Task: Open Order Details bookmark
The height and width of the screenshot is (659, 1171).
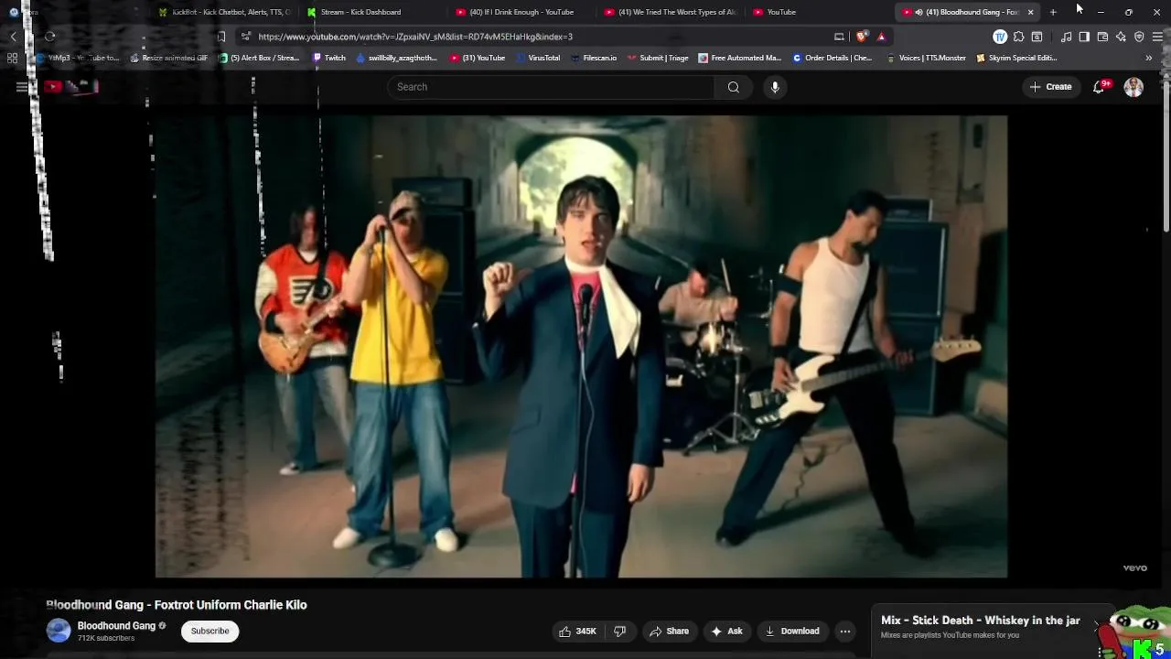Action: tap(833, 58)
